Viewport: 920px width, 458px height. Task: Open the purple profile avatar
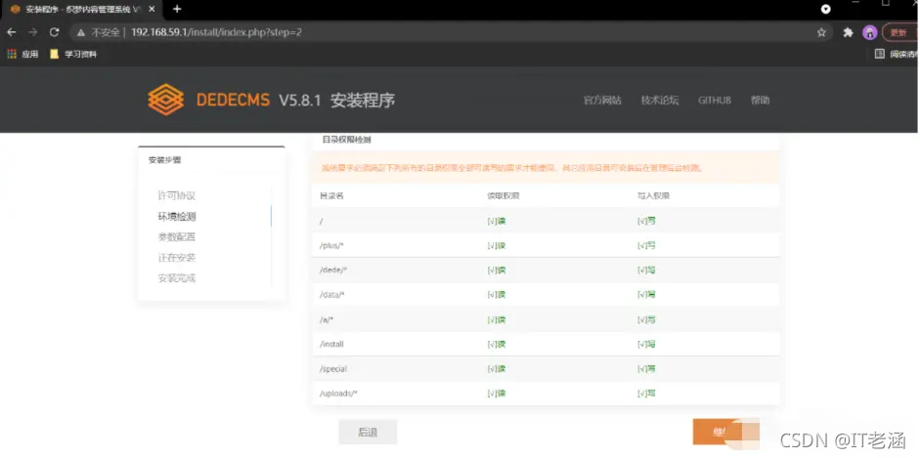tap(869, 33)
